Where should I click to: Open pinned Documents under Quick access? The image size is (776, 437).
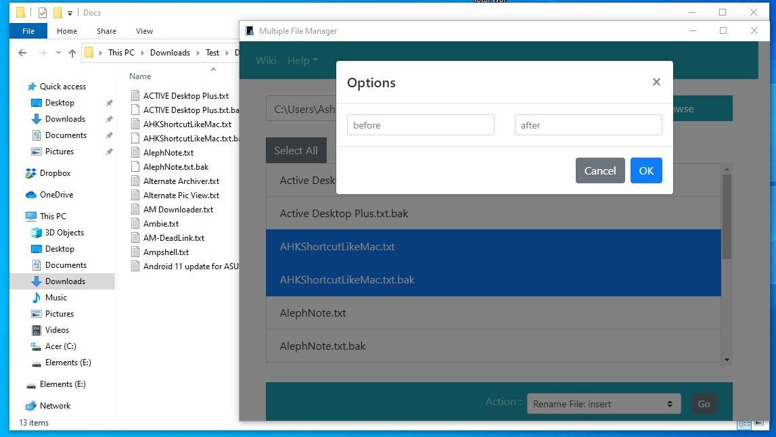tap(66, 135)
